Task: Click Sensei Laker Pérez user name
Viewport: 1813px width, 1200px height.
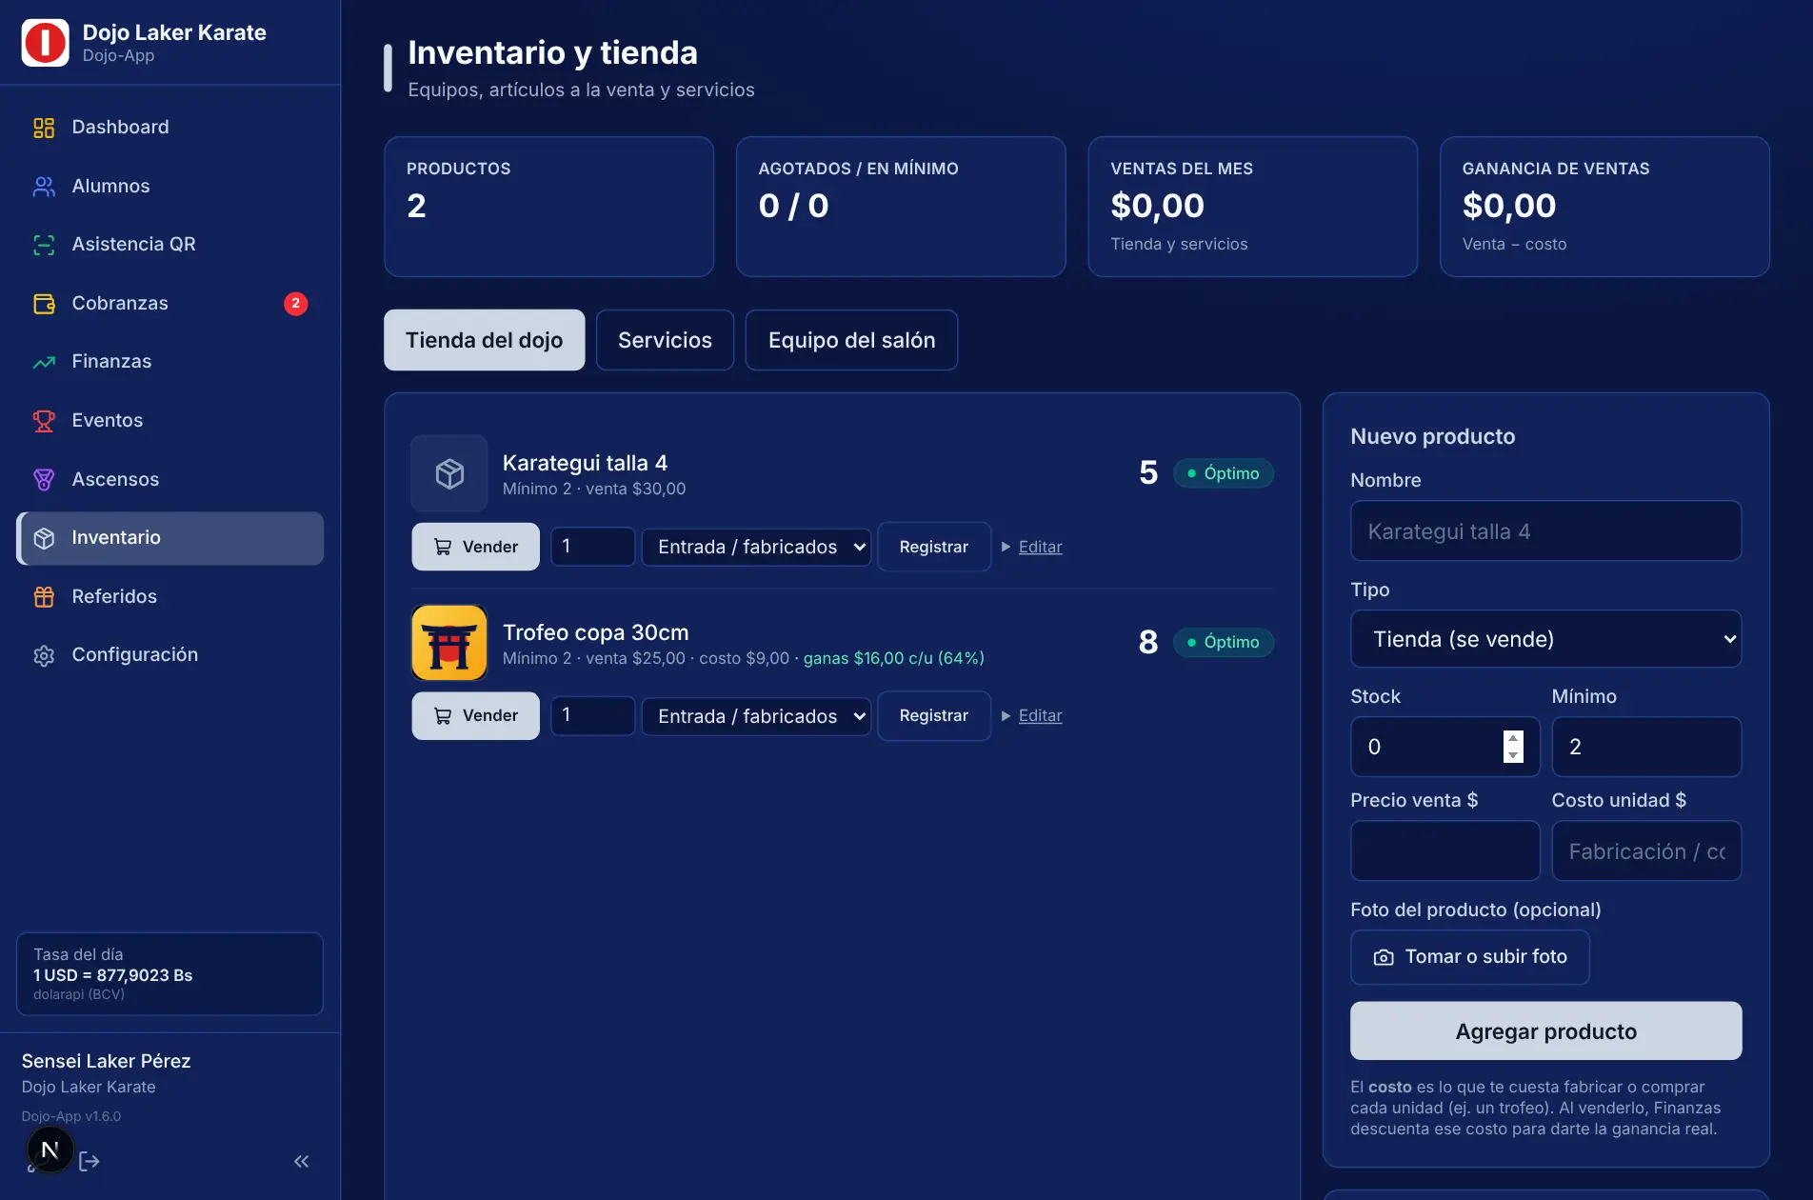Action: click(x=106, y=1062)
